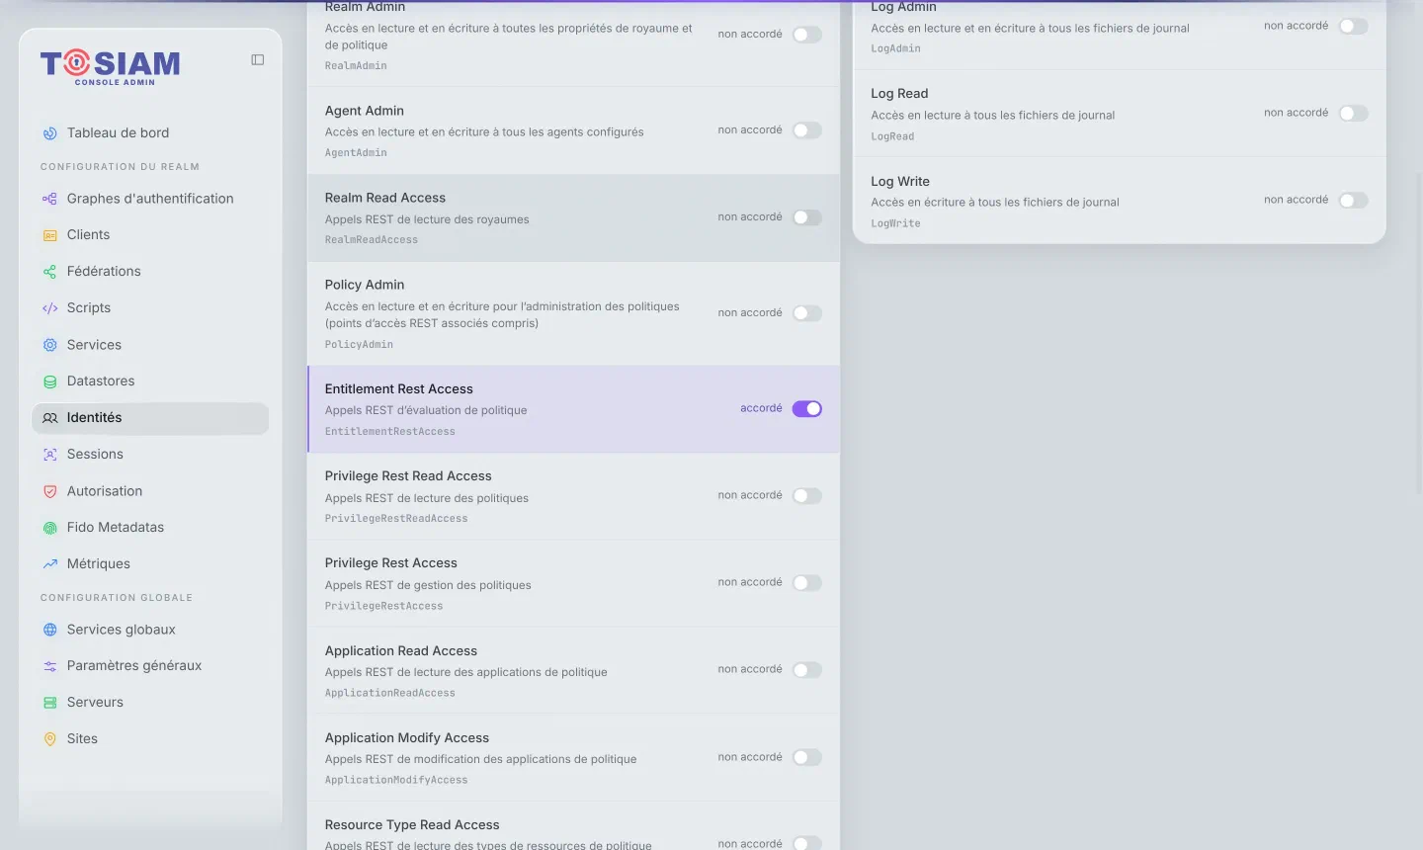Click the Identités users icon
This screenshot has height=850, width=1423.
click(x=50, y=418)
